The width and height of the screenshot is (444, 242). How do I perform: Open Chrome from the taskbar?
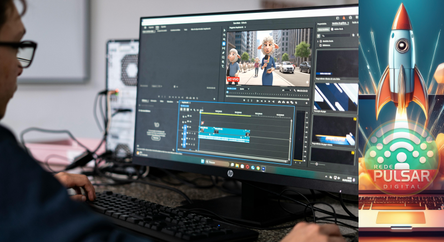258,168
